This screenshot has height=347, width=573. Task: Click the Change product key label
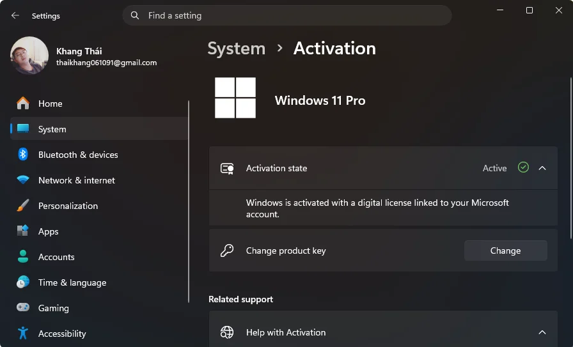(x=286, y=251)
